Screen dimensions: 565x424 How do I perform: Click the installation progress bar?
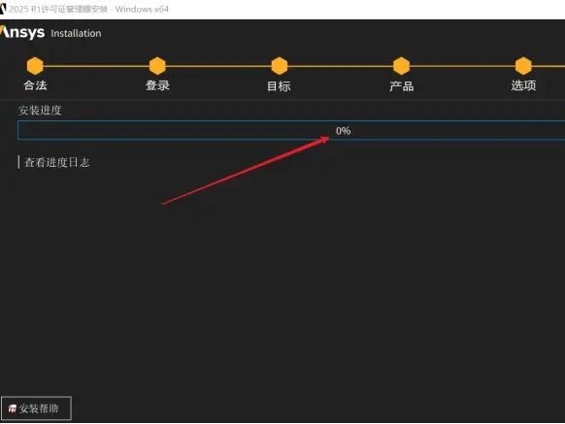[291, 130]
